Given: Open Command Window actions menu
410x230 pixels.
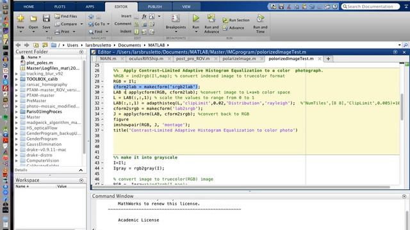Looking at the screenshot, I should tap(404, 196).
